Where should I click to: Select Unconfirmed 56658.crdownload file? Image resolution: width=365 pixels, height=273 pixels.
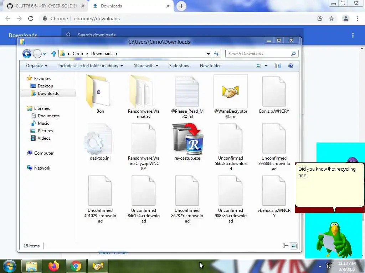pos(231,147)
